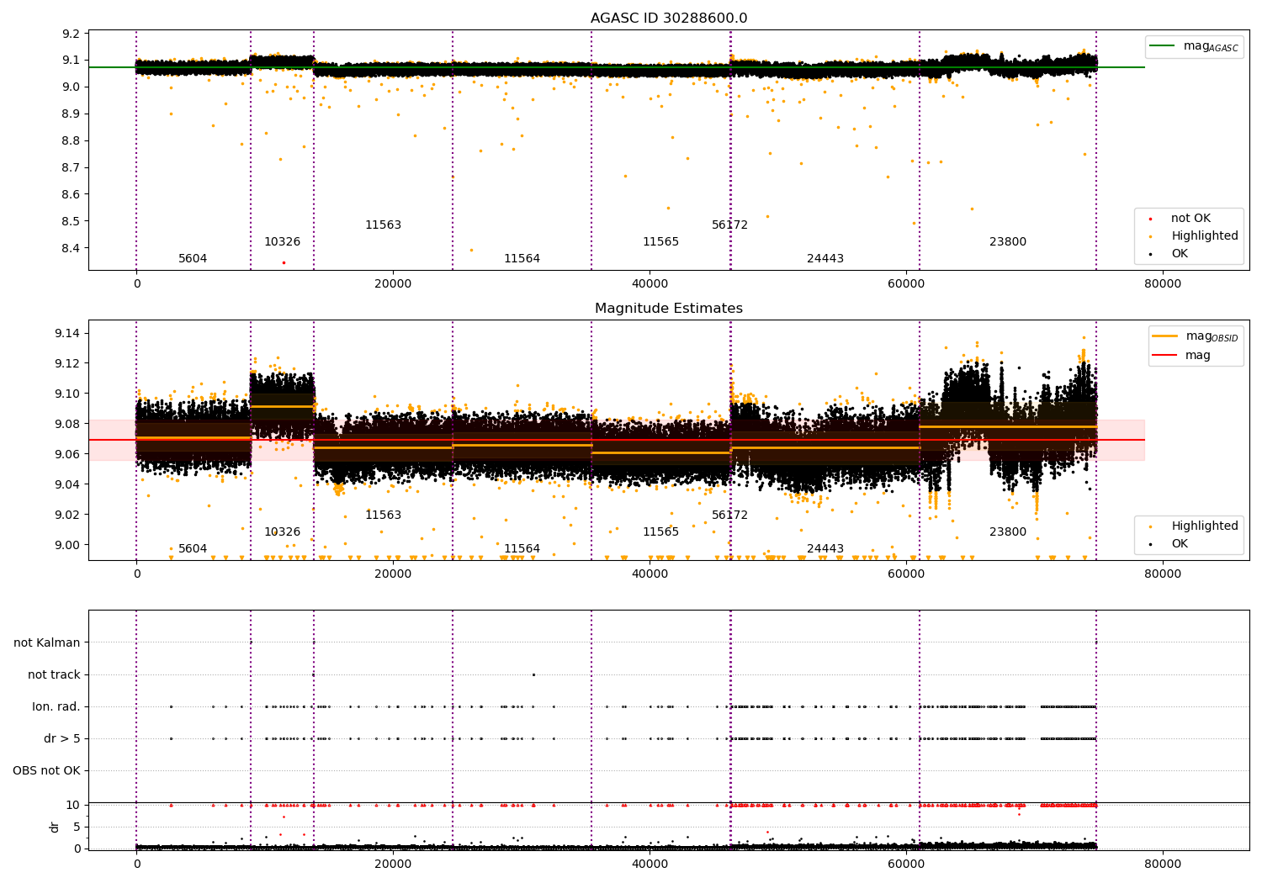
Task: Click obsid label 11563 in top plot
Action: coord(383,225)
